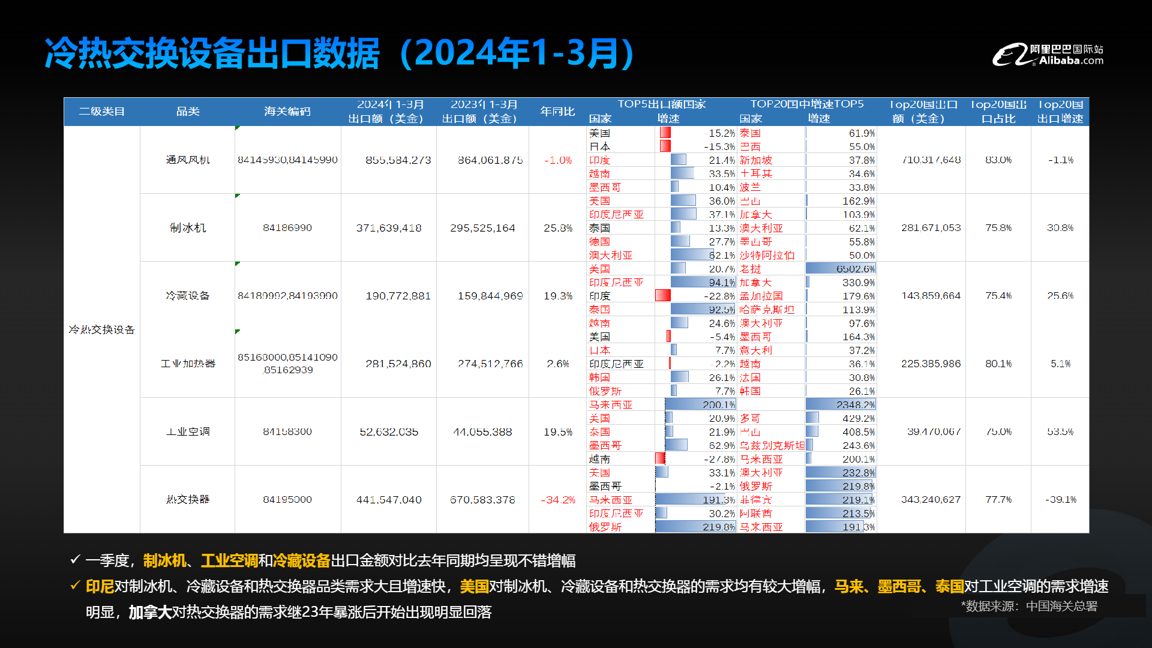Click 2023 export value 864,061,875
This screenshot has height=648, width=1152.
coord(490,160)
